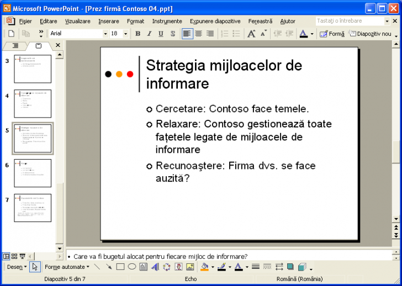Open the Instrumente menu
Viewport: 402px width, 286px height.
pyautogui.click(x=167, y=22)
